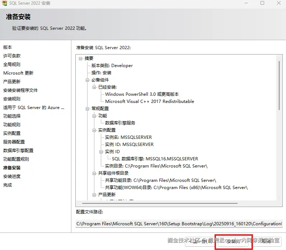Collapse the 已经安装 tree node
Viewport: 286px width, 250px height.
click(94, 87)
